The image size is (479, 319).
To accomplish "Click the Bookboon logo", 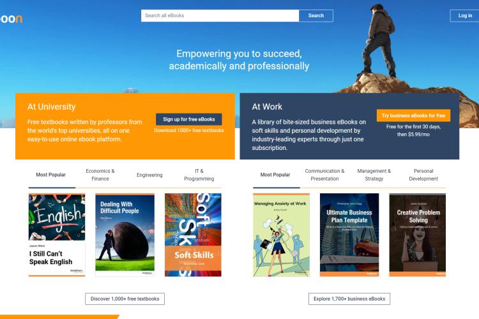I will coord(11,19).
